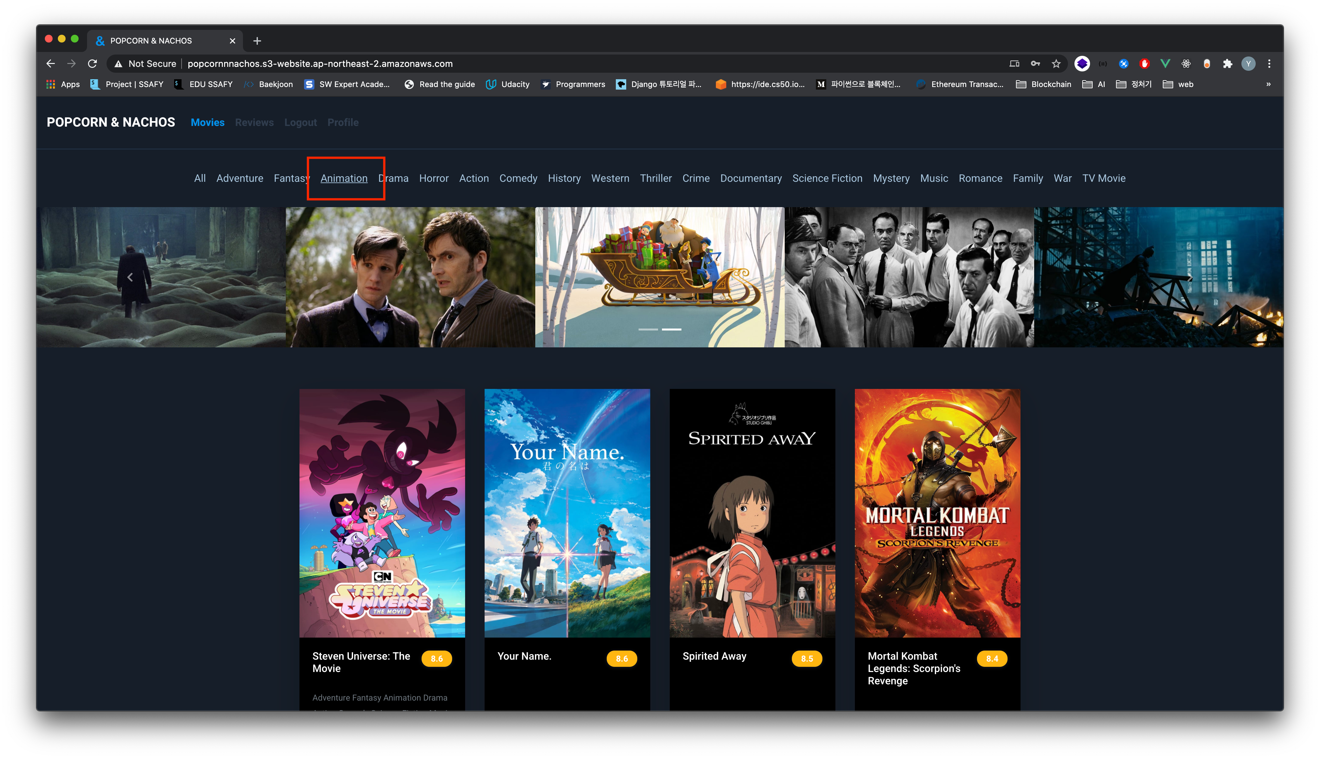The width and height of the screenshot is (1320, 759).
Task: Open the EDU SSAFY bookmark
Action: [203, 84]
